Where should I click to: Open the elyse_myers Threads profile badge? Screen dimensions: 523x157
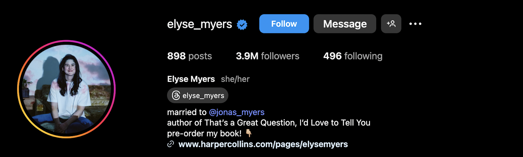point(197,95)
